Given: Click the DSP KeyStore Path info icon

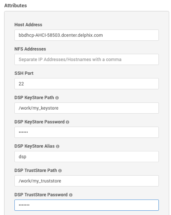Looking at the screenshot, I should pos(57,98).
